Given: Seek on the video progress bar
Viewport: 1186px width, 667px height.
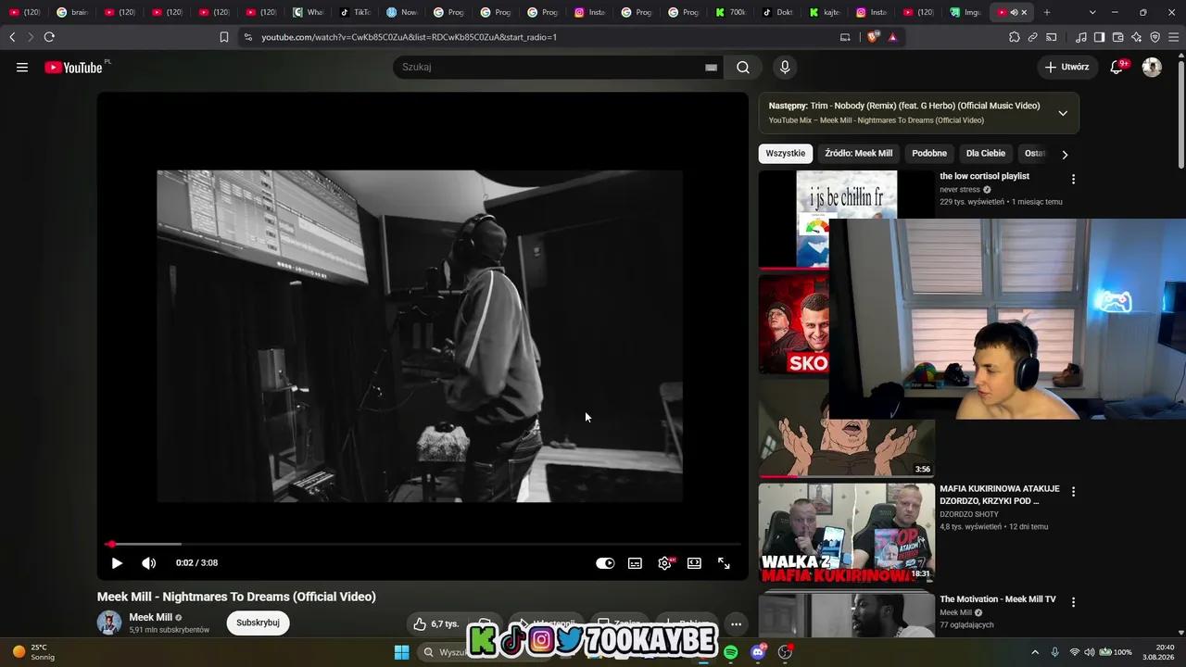Looking at the screenshot, I should point(423,544).
